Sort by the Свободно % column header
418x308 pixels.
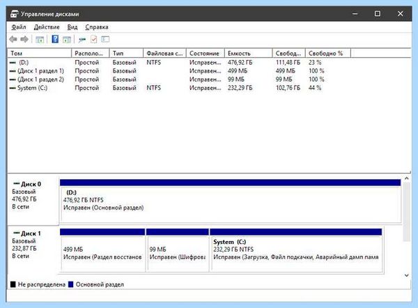click(x=328, y=54)
